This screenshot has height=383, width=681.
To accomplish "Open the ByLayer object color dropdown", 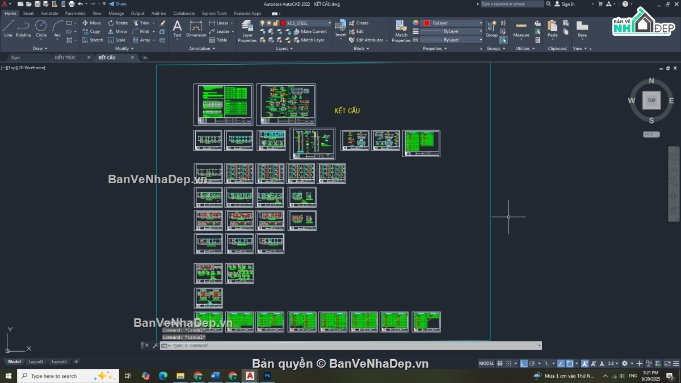I will pyautogui.click(x=452, y=23).
